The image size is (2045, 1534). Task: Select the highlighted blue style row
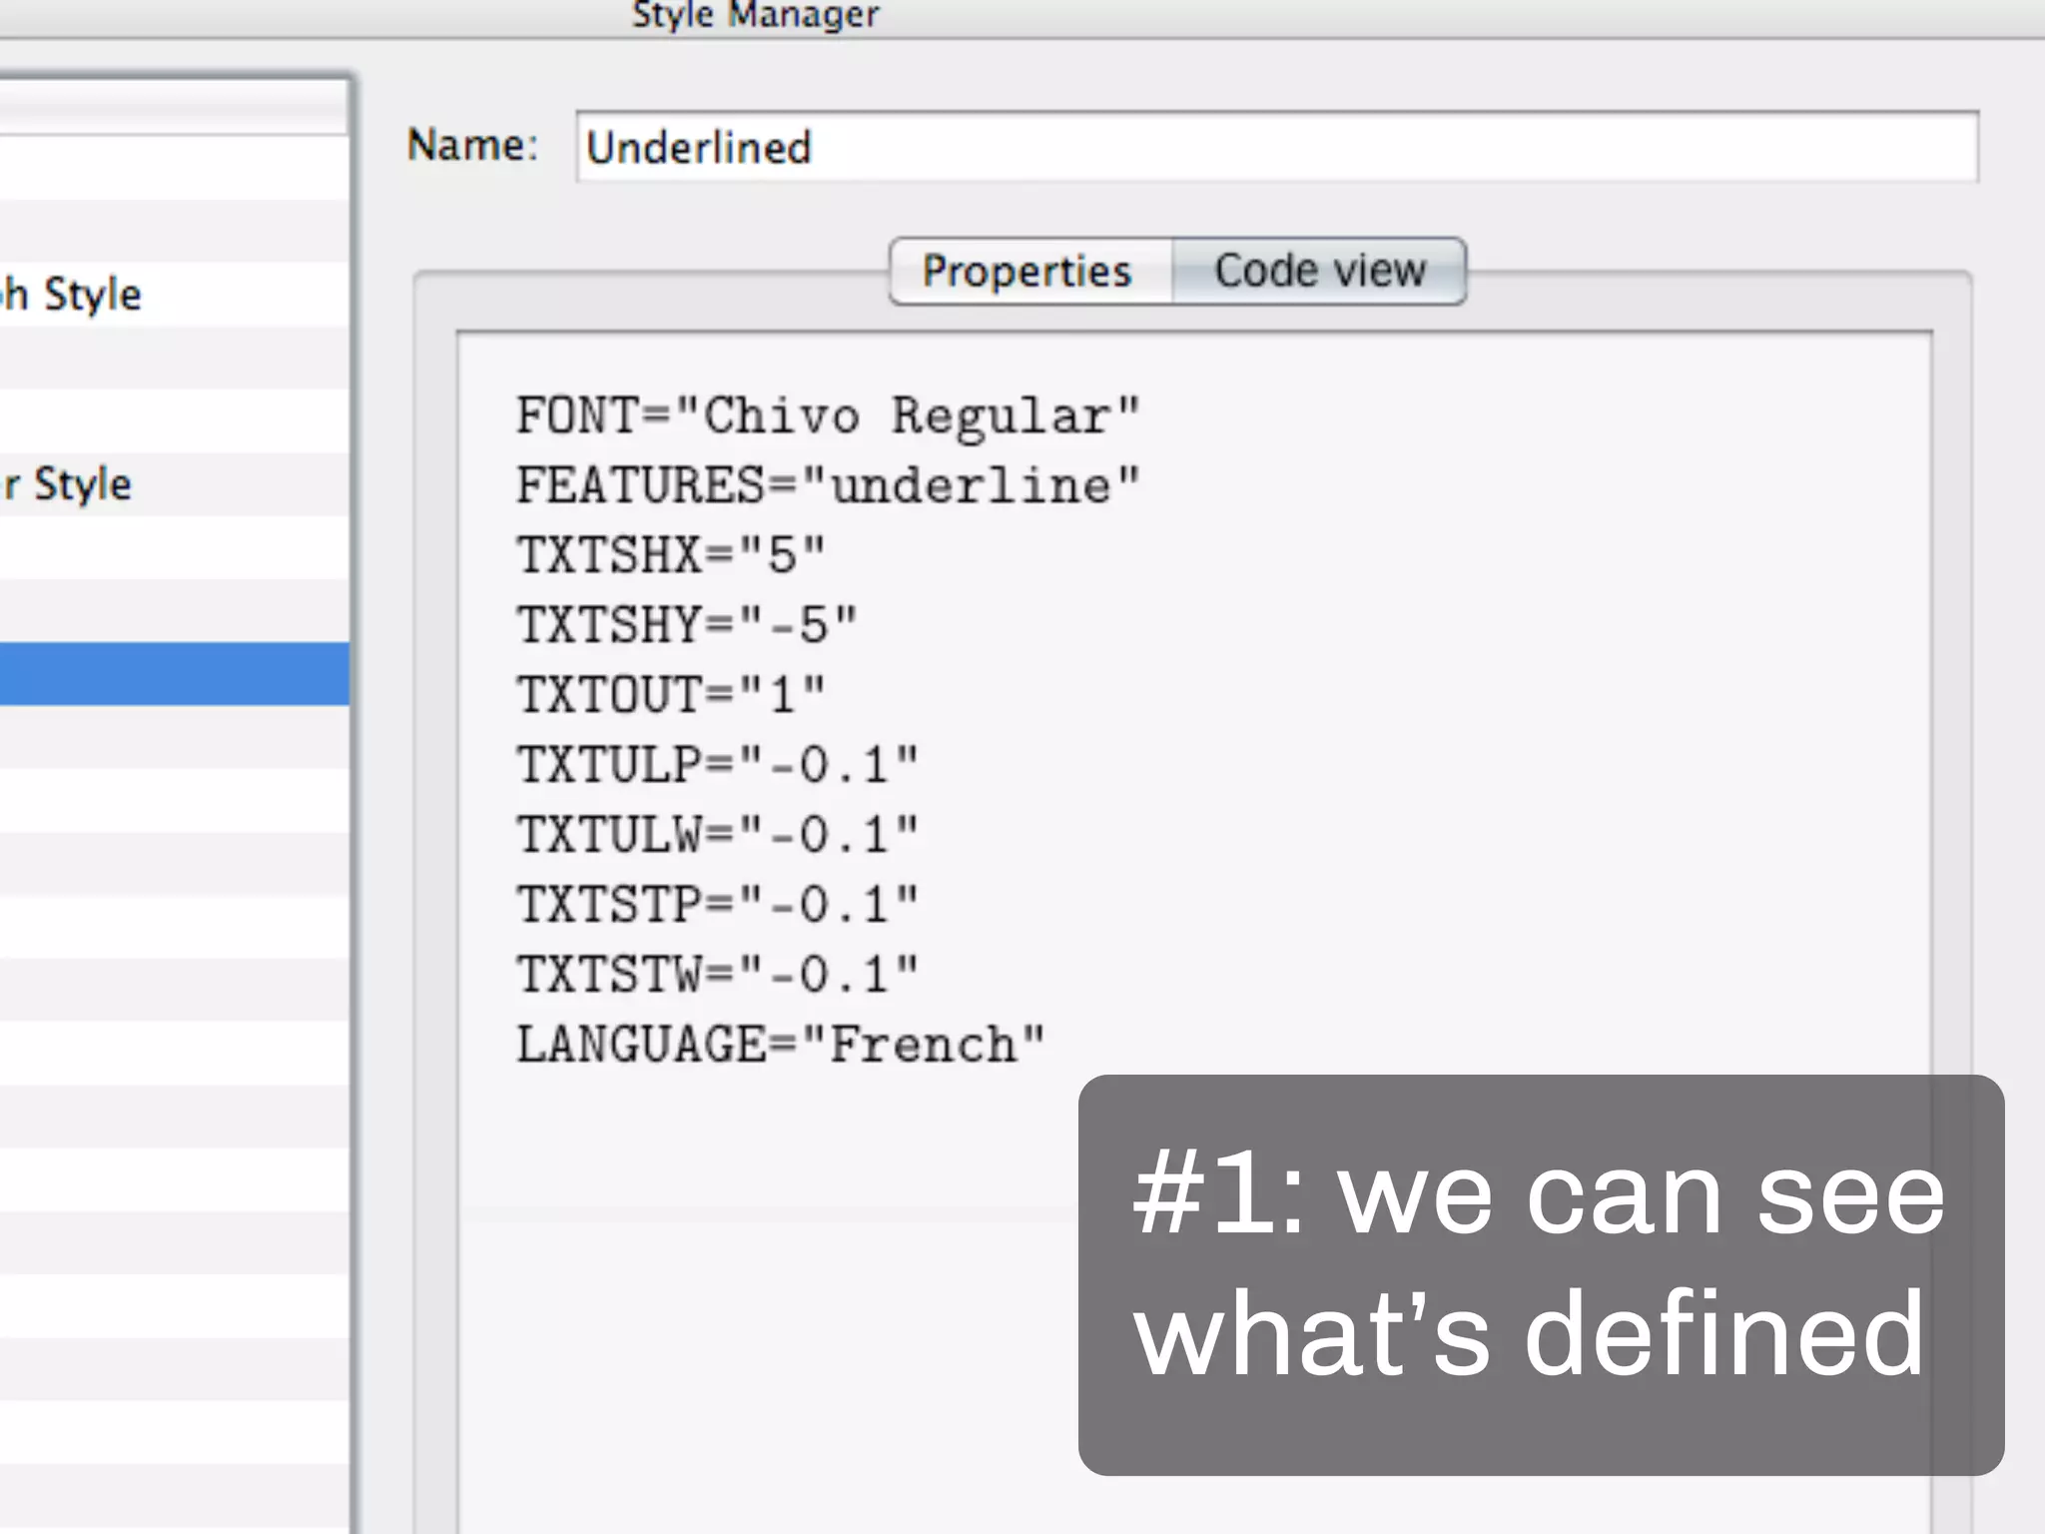[x=175, y=674]
